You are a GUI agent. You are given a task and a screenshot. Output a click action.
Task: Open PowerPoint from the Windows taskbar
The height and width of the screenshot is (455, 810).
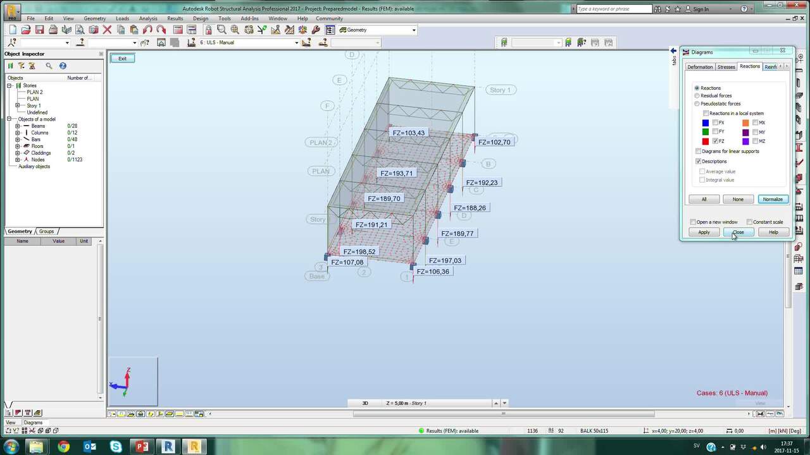point(142,447)
